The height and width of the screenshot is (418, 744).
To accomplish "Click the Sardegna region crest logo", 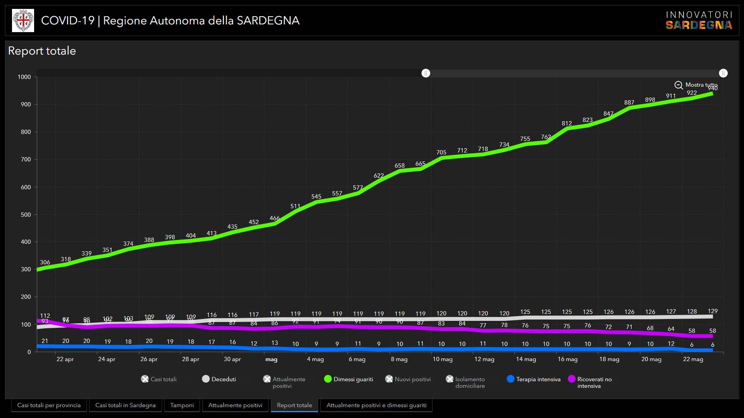I will click(x=23, y=21).
